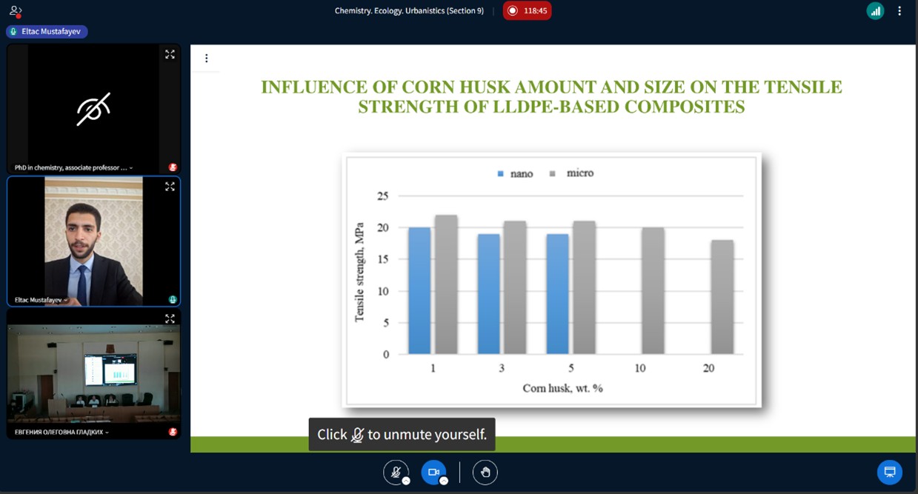Screen dimensions: 918x494
Task: Expand ЕВГЕНИЯ ОЛЕГОВНА ГЛАДКИХ webcam name dropdown
Action: point(107,432)
